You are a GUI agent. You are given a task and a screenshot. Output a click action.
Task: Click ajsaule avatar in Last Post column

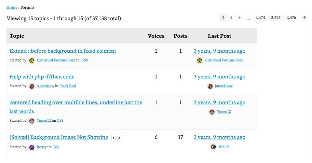click(x=213, y=146)
